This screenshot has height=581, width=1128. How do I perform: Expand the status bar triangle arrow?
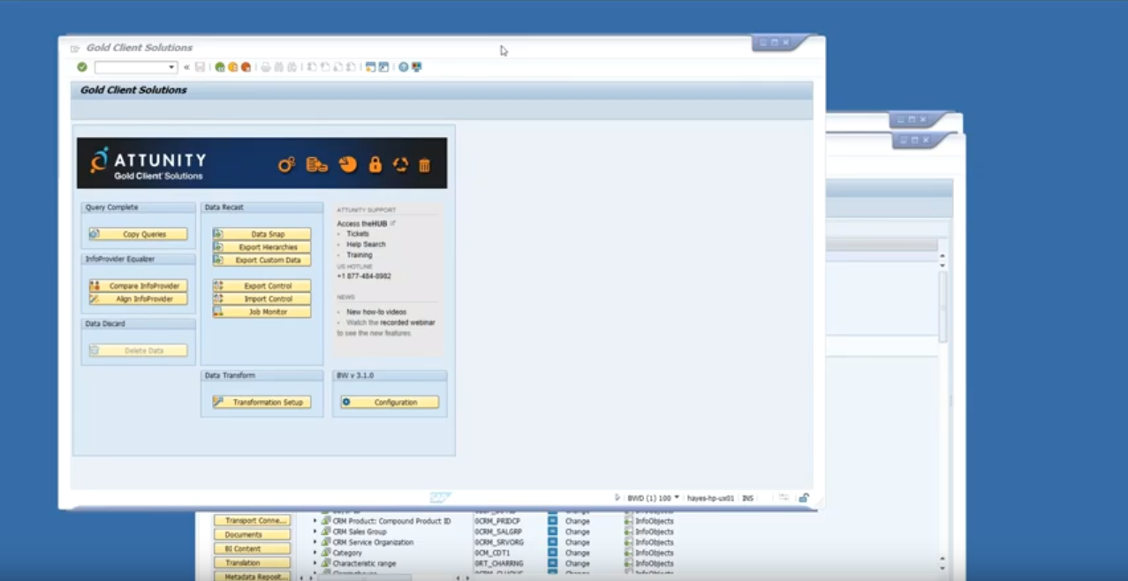tap(617, 498)
